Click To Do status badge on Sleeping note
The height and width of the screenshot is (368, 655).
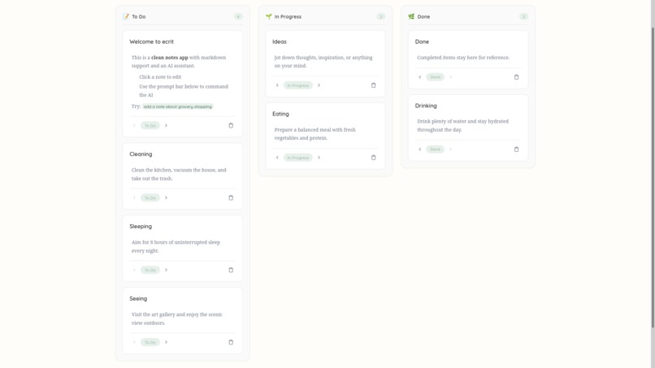coord(150,271)
